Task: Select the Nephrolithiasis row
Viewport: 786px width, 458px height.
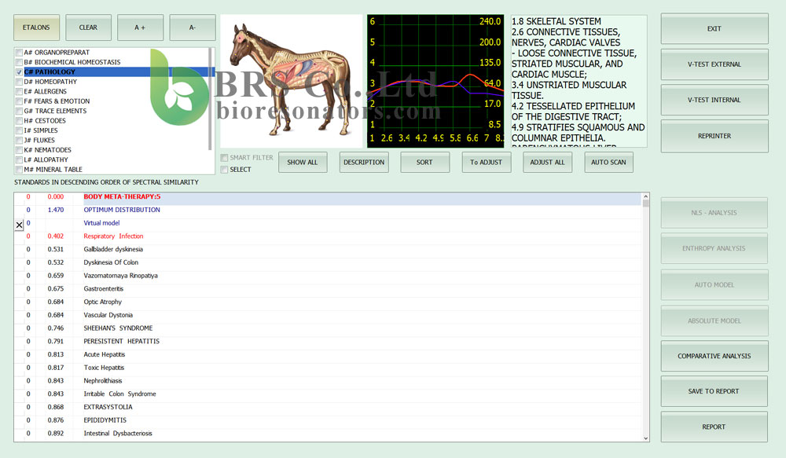Action: (328, 381)
